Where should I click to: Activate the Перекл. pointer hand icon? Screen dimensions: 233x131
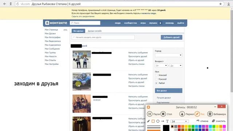tap(182, 114)
